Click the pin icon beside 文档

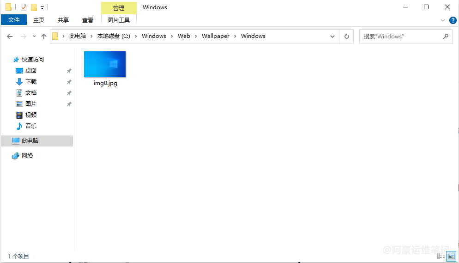(69, 93)
